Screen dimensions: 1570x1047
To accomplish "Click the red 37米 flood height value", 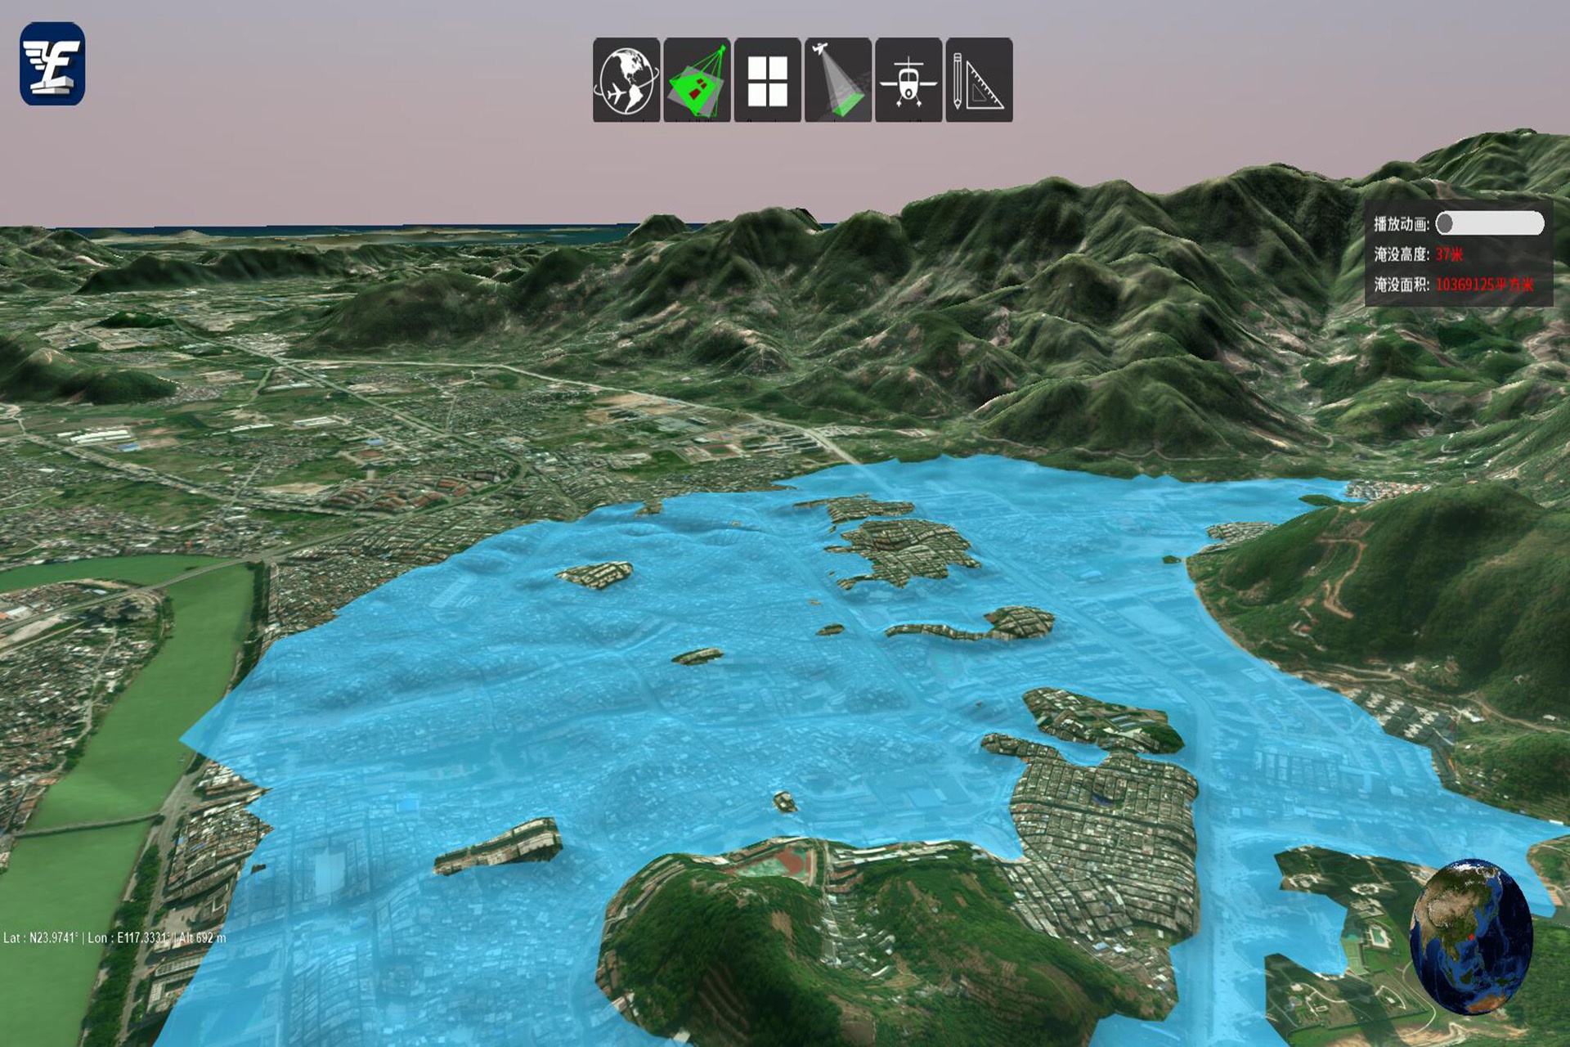I will point(1449,254).
